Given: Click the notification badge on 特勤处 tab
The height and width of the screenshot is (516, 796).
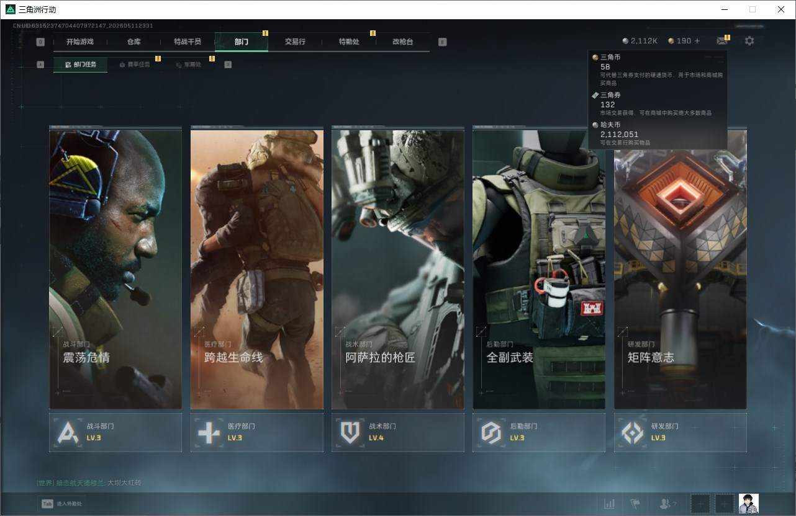Looking at the screenshot, I should tap(373, 33).
